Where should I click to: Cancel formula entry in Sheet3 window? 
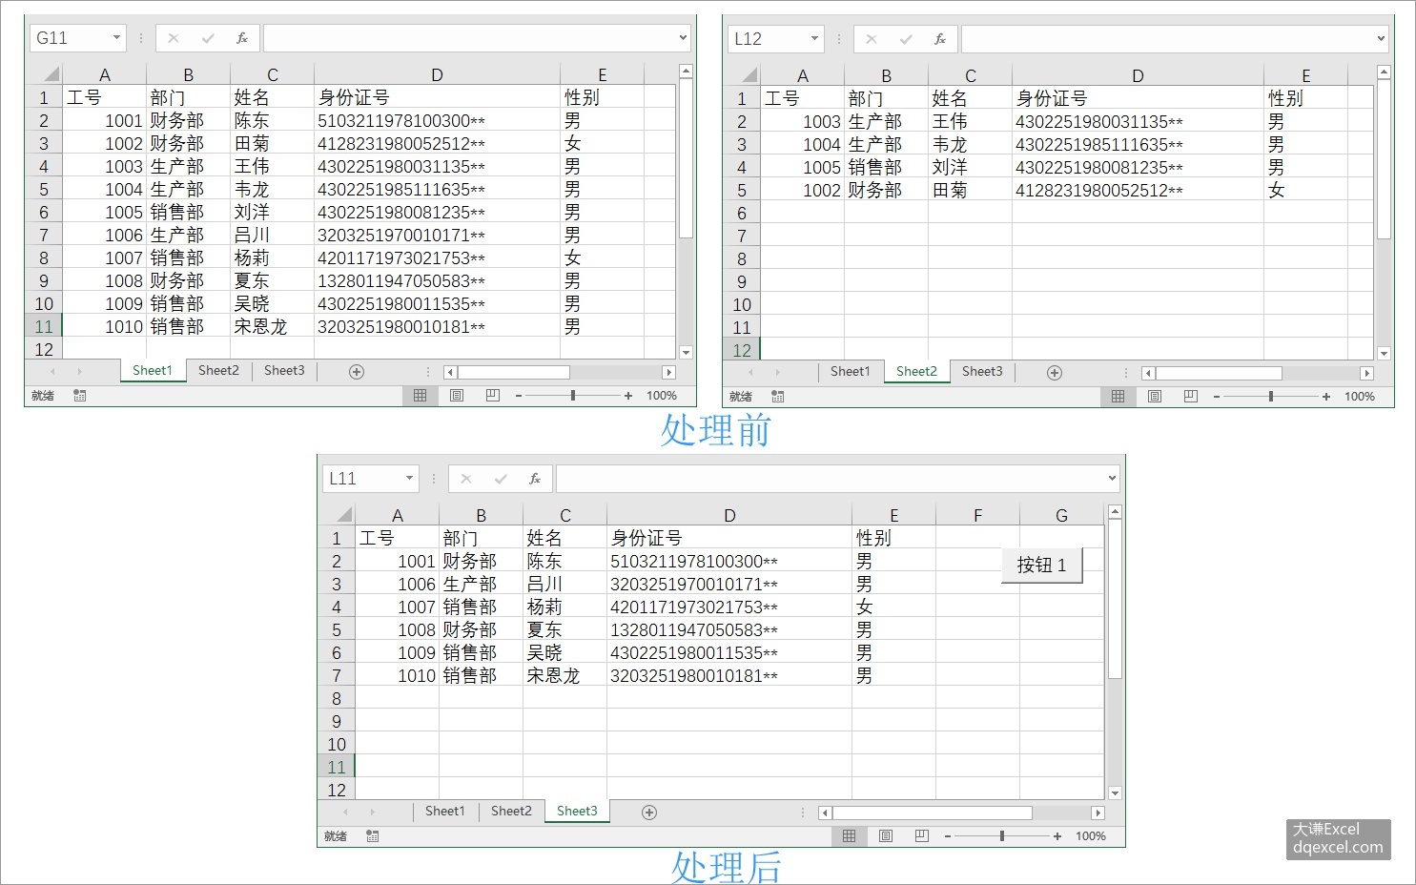[466, 479]
